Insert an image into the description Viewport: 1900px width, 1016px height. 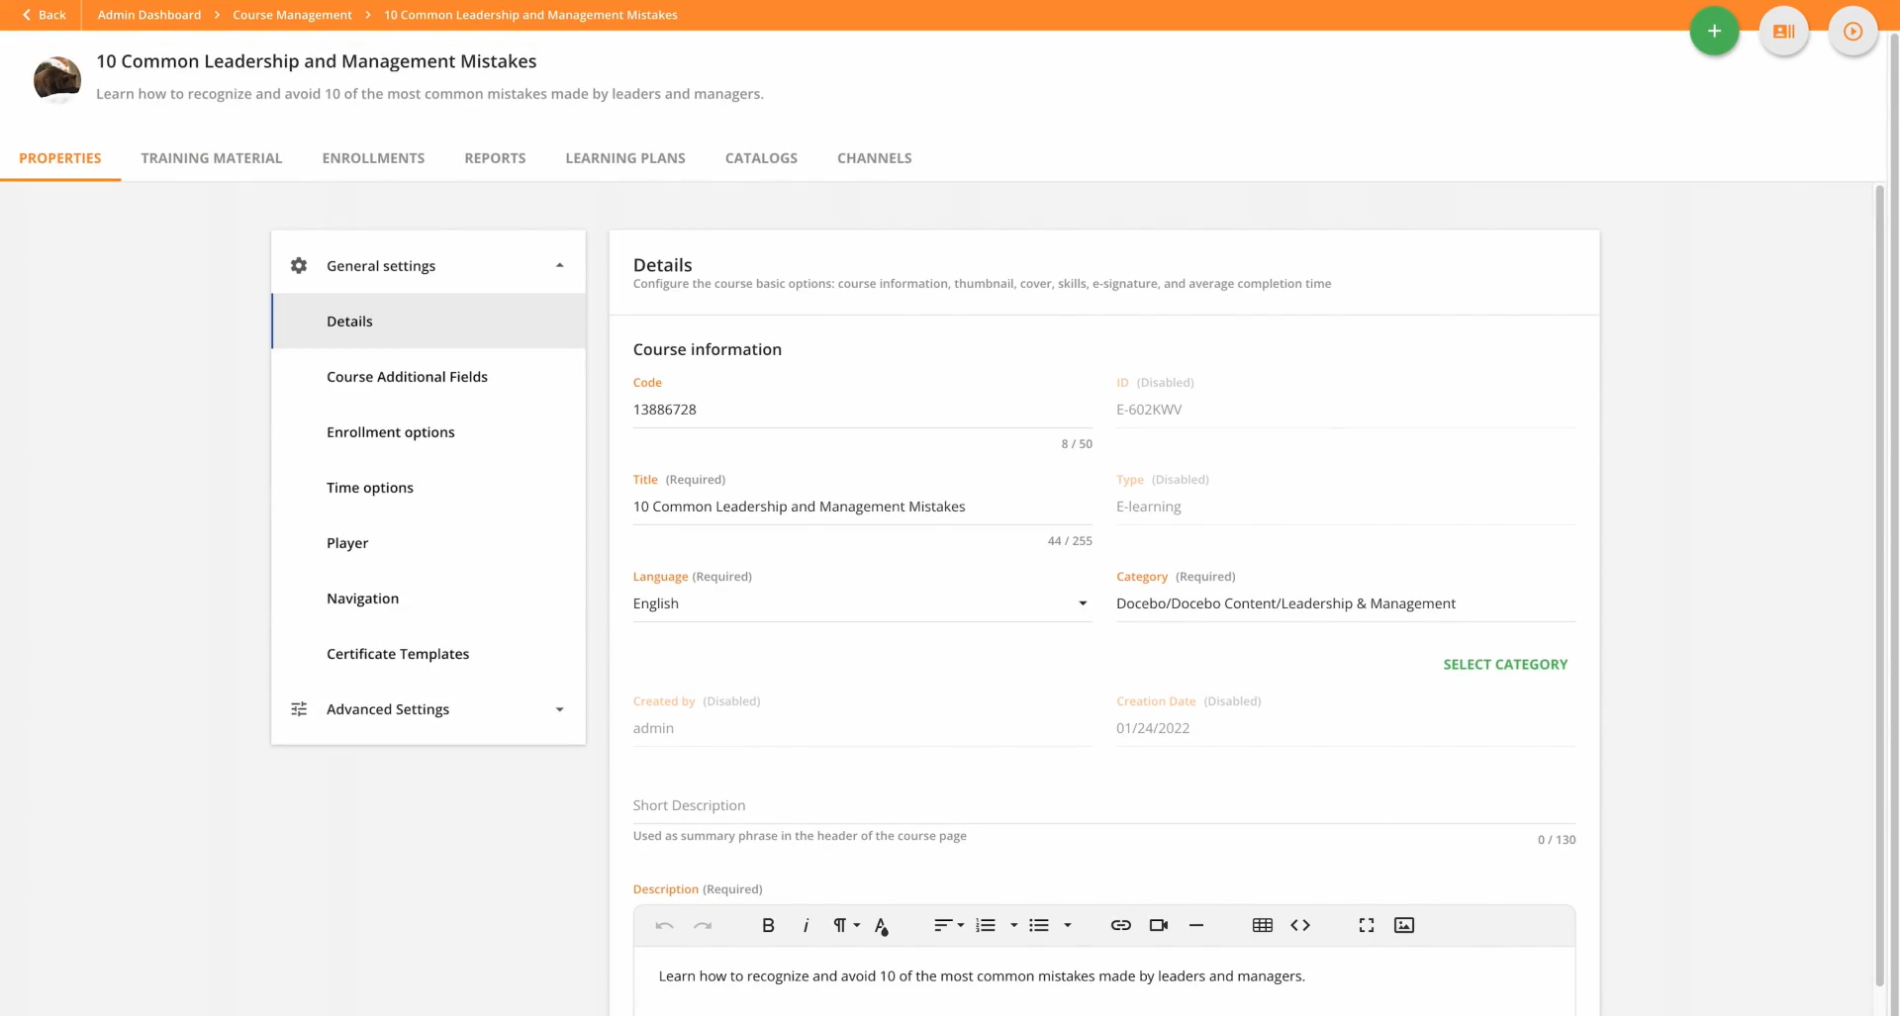(x=1404, y=925)
